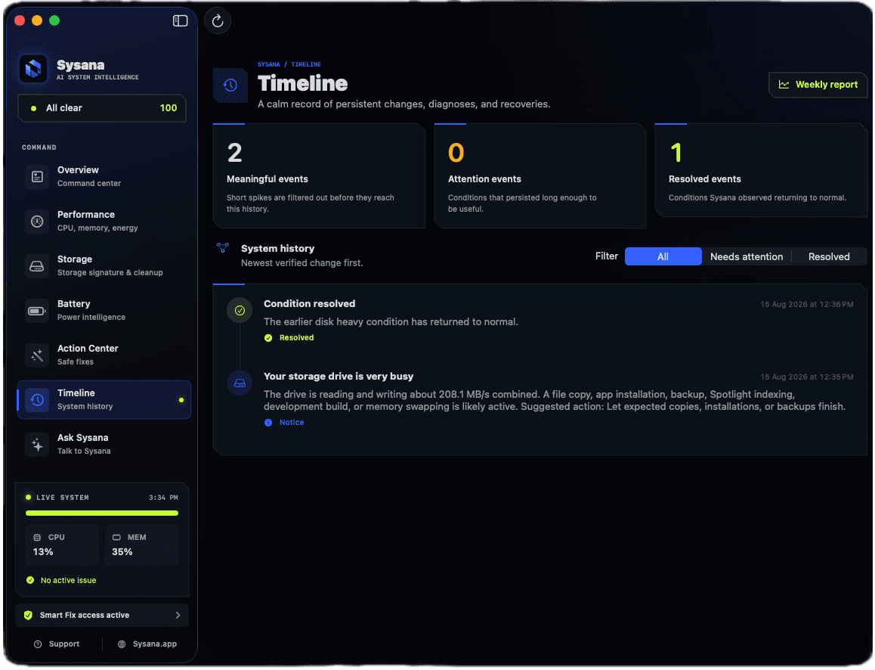Open the Overview menu item
This screenshot has width=875, height=670.
[104, 177]
